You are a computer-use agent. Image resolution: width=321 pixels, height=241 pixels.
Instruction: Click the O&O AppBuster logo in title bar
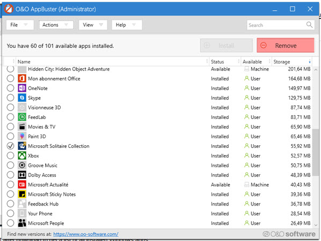point(9,9)
